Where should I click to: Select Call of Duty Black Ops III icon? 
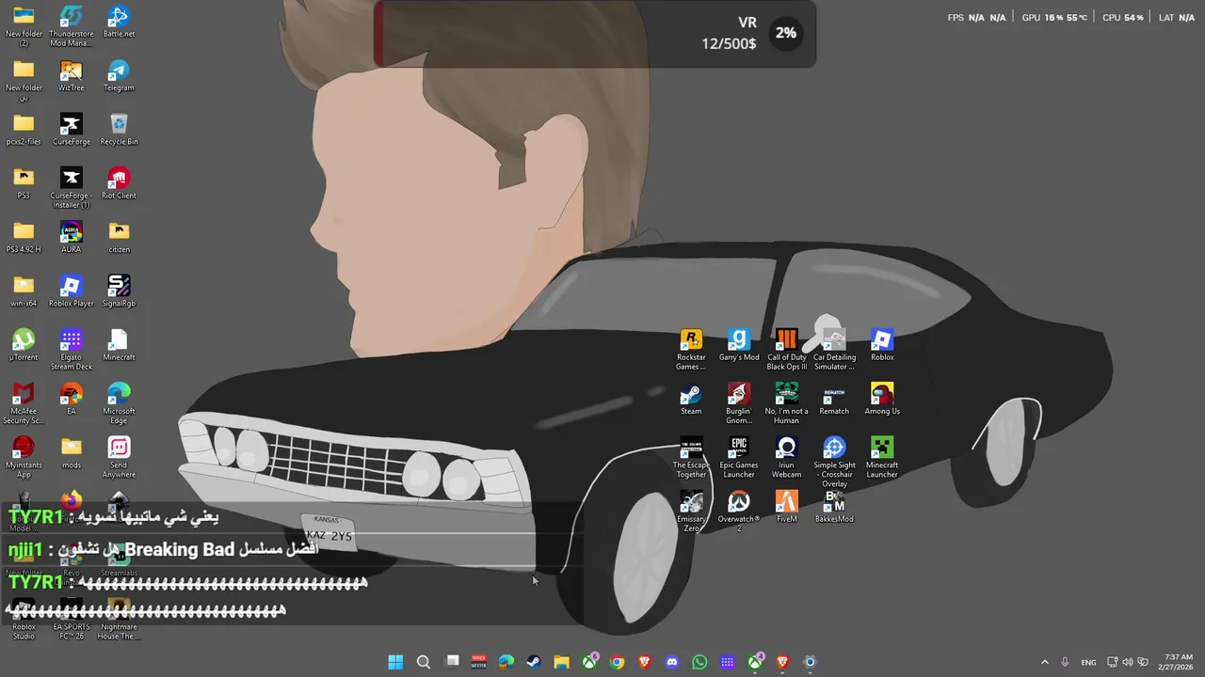tap(786, 349)
